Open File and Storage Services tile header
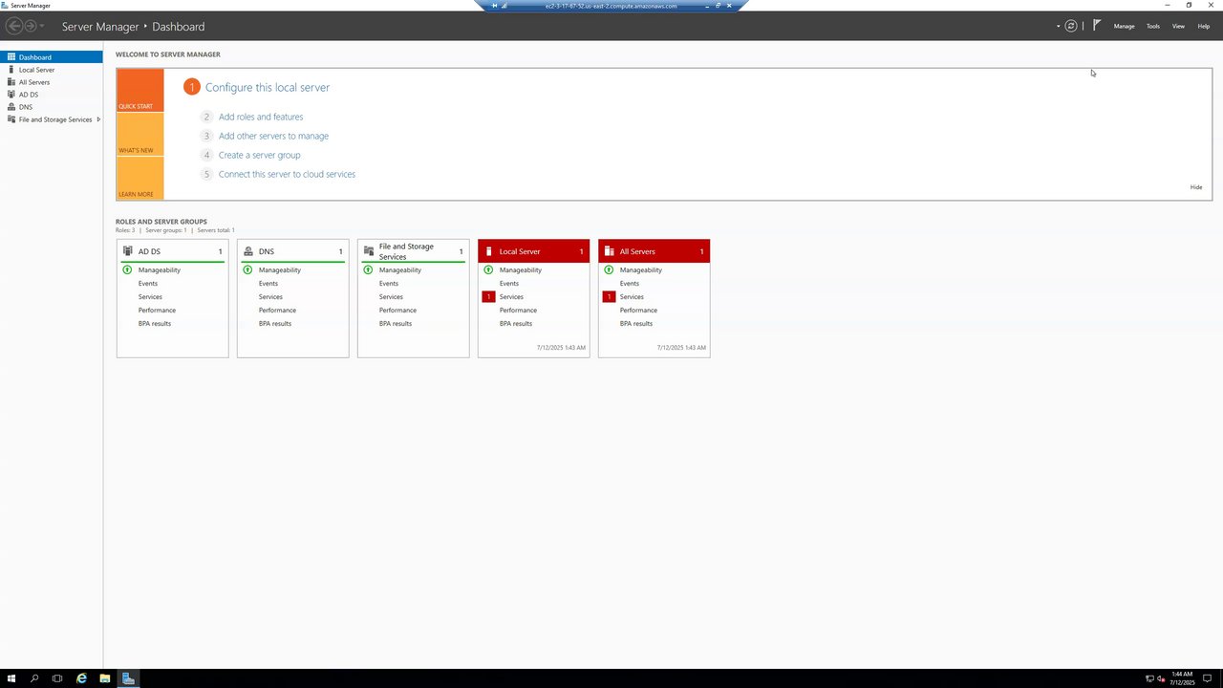Image resolution: width=1223 pixels, height=688 pixels. pos(414,251)
